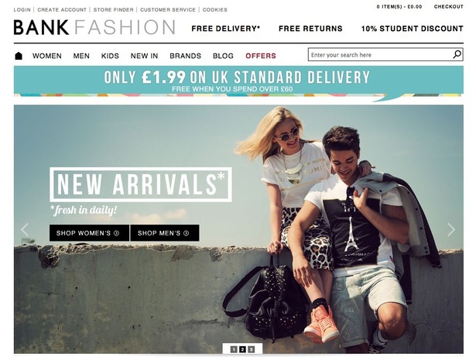Go to previous slide with left arrow
The height and width of the screenshot is (357, 476).
tap(25, 230)
